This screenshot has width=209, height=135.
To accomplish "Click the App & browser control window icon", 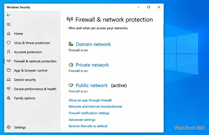I will click(9, 70).
